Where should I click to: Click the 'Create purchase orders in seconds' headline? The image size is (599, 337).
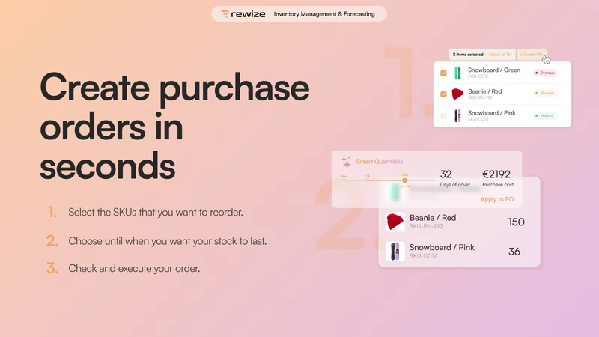(x=174, y=126)
